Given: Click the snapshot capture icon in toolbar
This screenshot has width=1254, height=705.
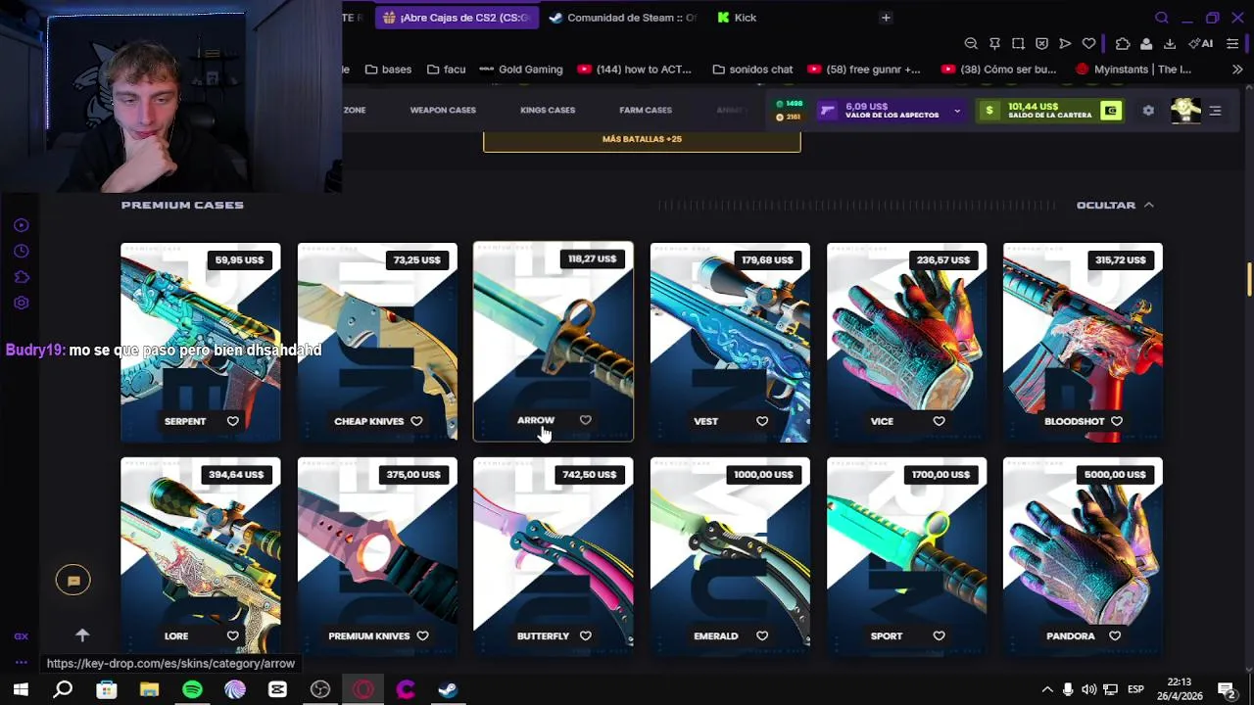Looking at the screenshot, I should pyautogui.click(x=1018, y=44).
